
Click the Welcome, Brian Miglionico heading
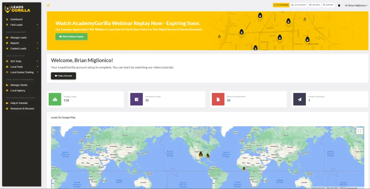(x=82, y=60)
